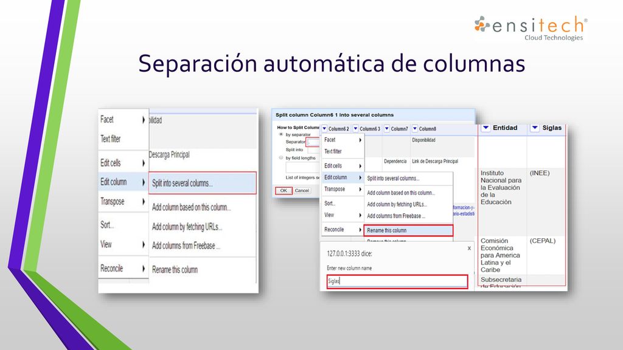Open the Column8 column dropdown arrow
623x350 pixels.
tap(415, 129)
